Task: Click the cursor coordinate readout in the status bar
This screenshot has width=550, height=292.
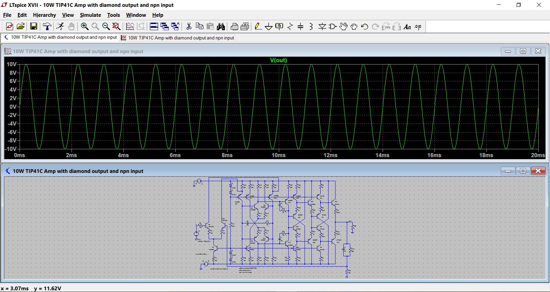Action: [x=31, y=289]
